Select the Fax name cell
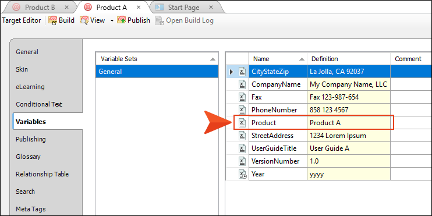This screenshot has height=216, width=432. point(278,97)
